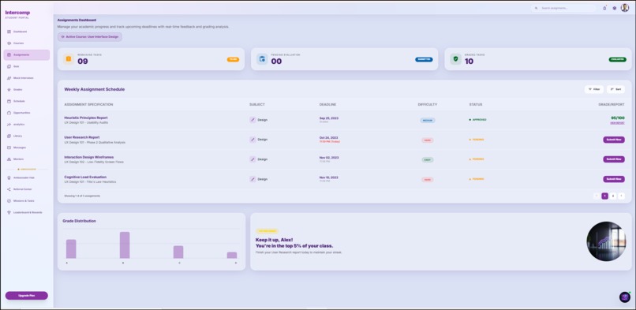Open View Report link under 95/100
The width and height of the screenshot is (636, 310).
(617, 123)
